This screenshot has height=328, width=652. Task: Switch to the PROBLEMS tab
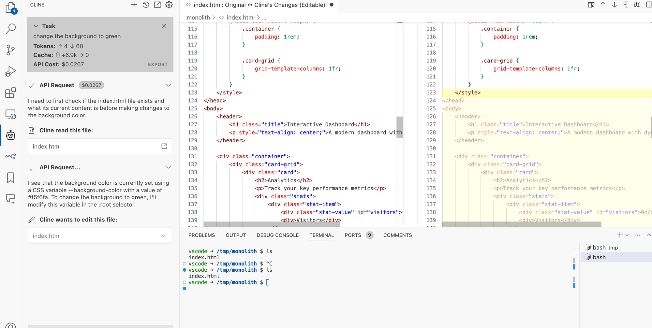tap(201, 235)
